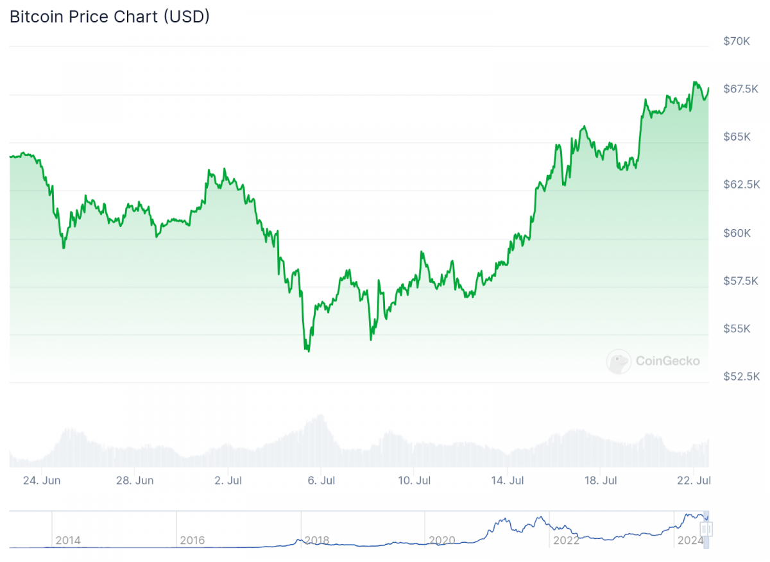770x562 pixels.
Task: Click the $52.5K price axis label
Action: pyautogui.click(x=741, y=376)
